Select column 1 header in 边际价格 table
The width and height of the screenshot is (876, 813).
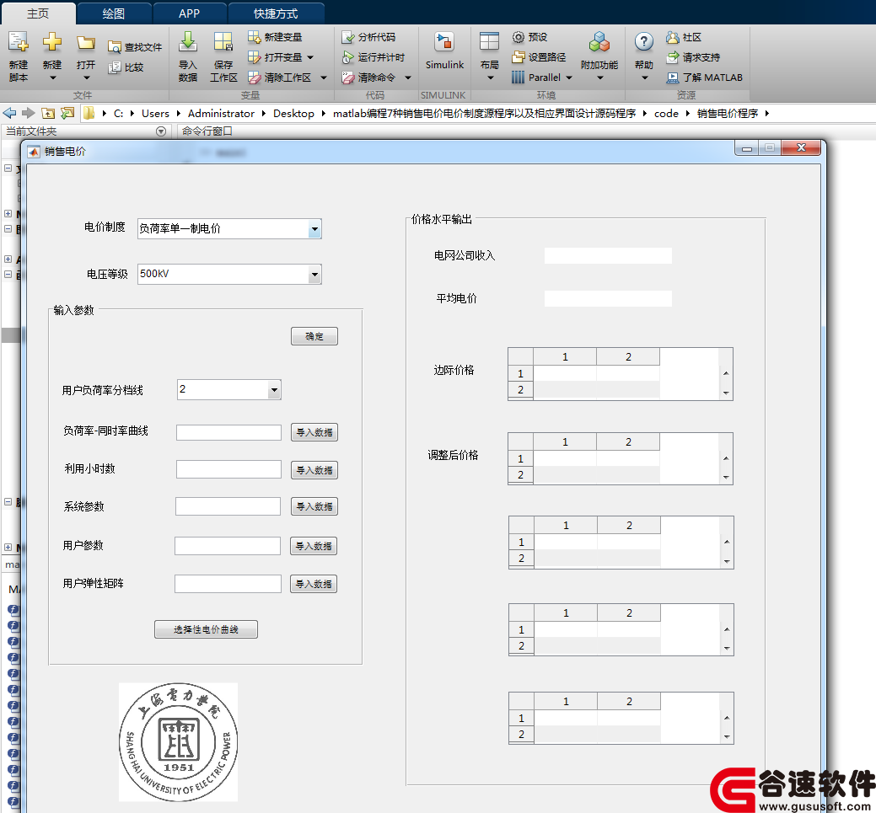point(565,357)
